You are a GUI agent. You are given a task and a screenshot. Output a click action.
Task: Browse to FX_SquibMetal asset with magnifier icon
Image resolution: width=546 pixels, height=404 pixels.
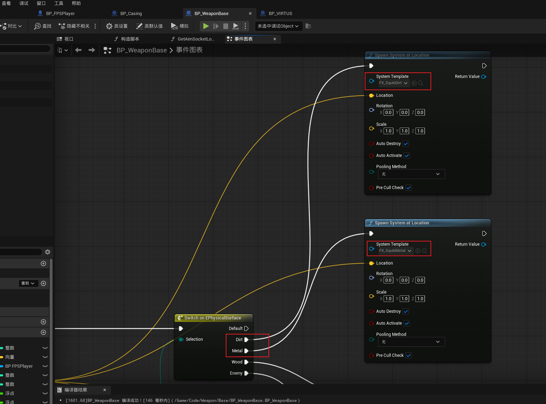425,251
